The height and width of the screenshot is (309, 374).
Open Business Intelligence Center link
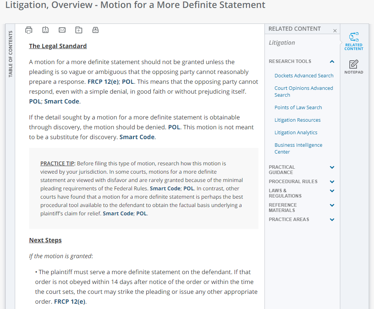tap(298, 148)
